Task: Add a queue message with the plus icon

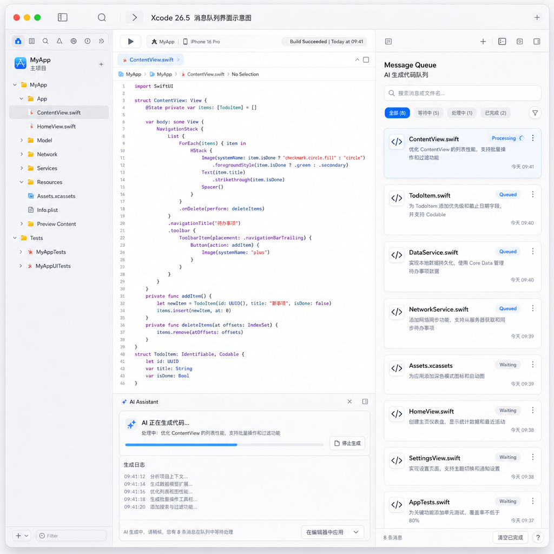Action: [x=483, y=41]
